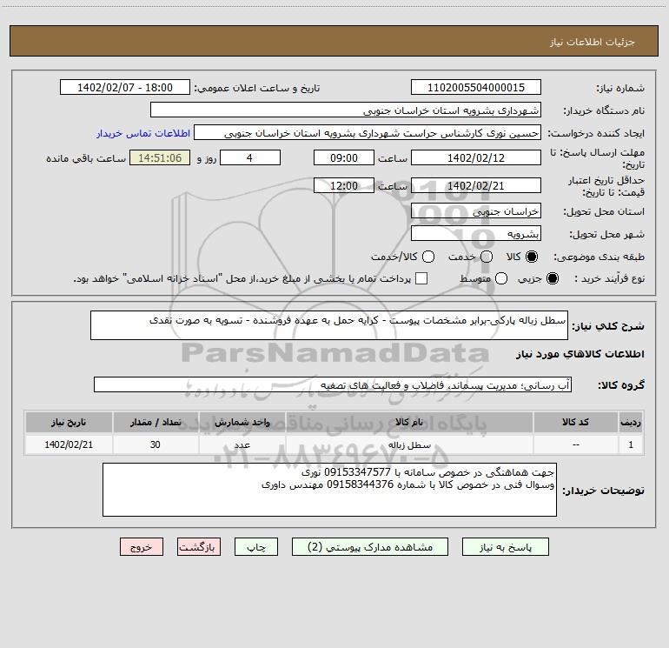Click the announcement date field 1402/02/07 - 18:00
The width and height of the screenshot is (669, 648).
125,87
